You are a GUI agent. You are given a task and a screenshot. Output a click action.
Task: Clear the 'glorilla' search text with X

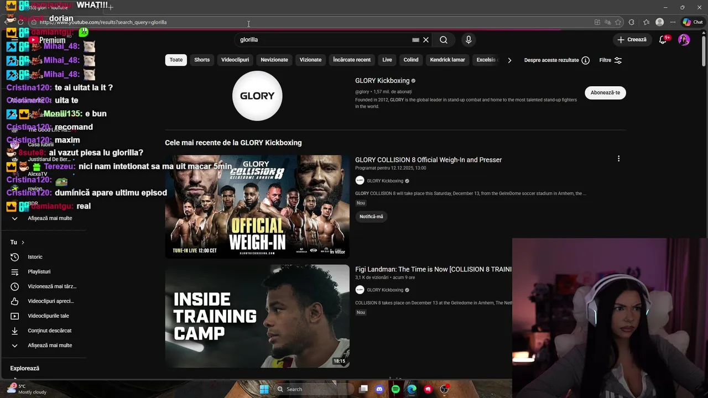(x=426, y=40)
